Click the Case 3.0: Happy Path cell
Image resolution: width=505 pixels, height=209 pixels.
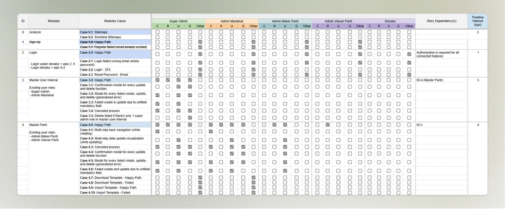coord(115,80)
